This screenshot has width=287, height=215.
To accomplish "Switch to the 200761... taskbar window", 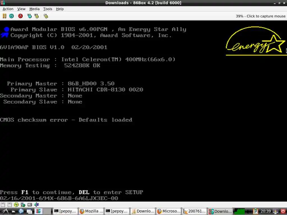I will tap(194, 211).
